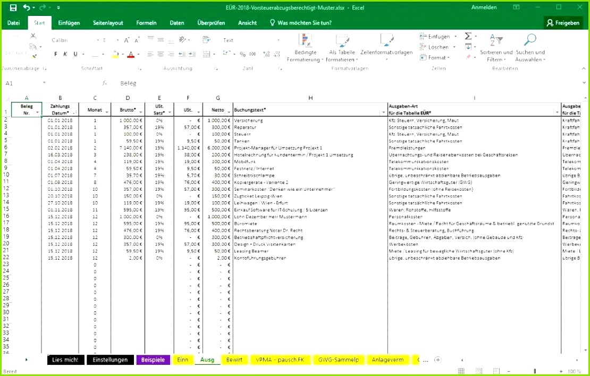Open the Beispiele sheet tab
The width and height of the screenshot is (590, 376).
click(x=153, y=360)
